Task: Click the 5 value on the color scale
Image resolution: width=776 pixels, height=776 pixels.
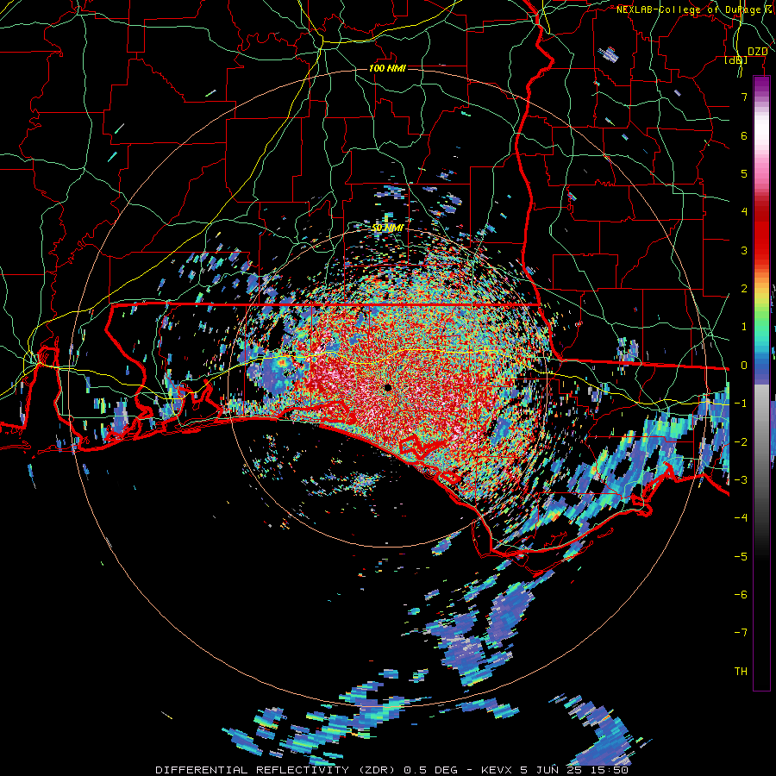Action: 744,173
